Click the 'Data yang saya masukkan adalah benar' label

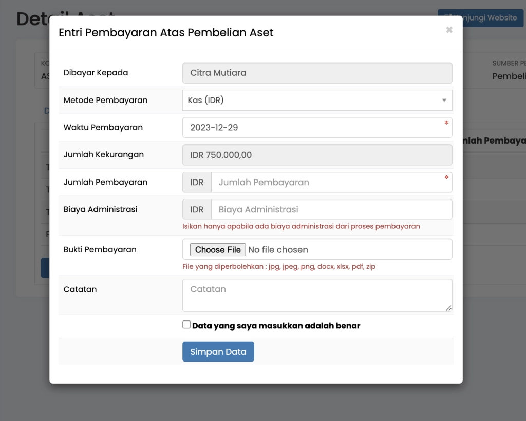(x=276, y=326)
